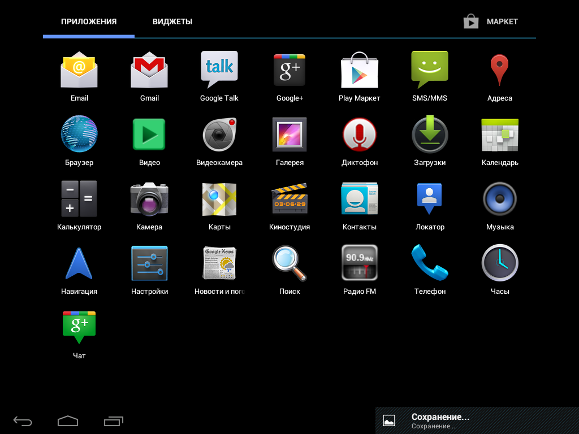Open Новости и погода app

click(219, 270)
